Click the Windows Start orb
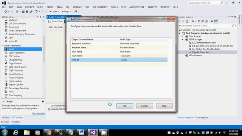This screenshot has width=242, height=136. (x=5, y=133)
